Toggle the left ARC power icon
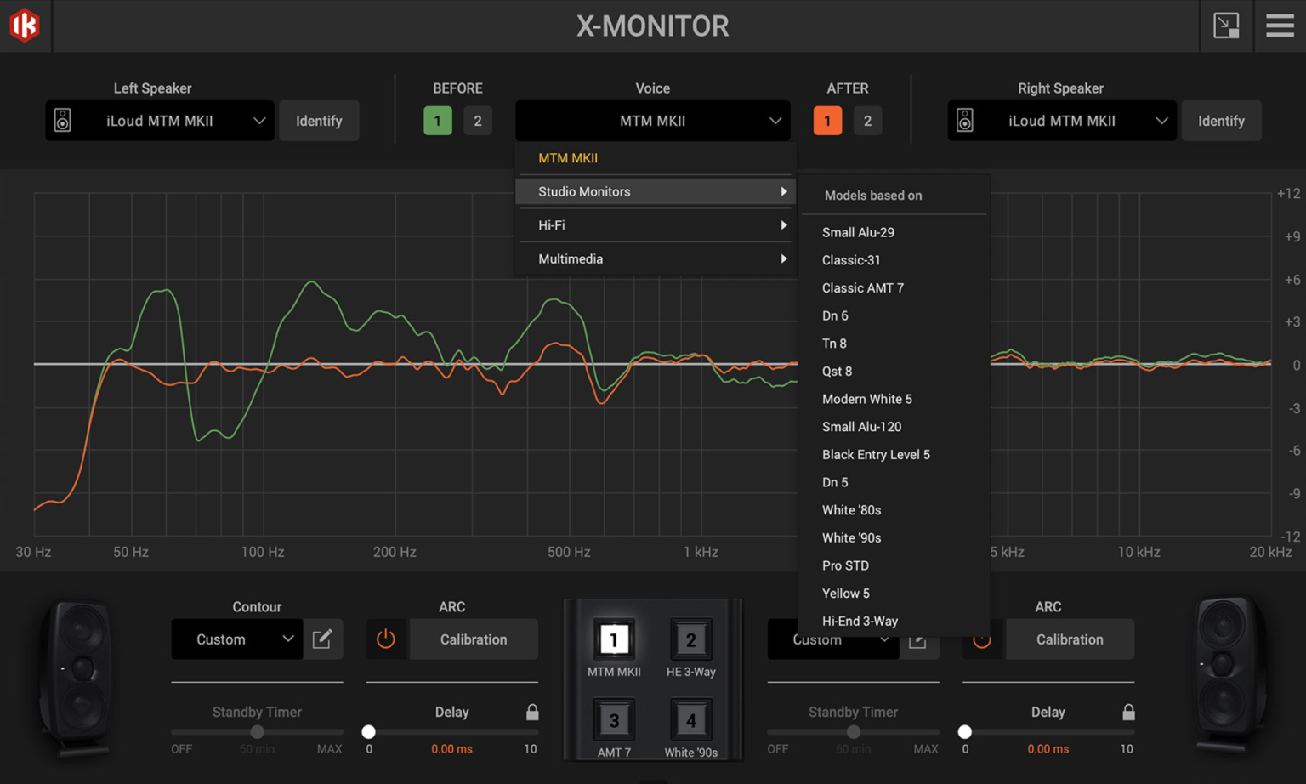The height and width of the screenshot is (784, 1306). pos(386,639)
